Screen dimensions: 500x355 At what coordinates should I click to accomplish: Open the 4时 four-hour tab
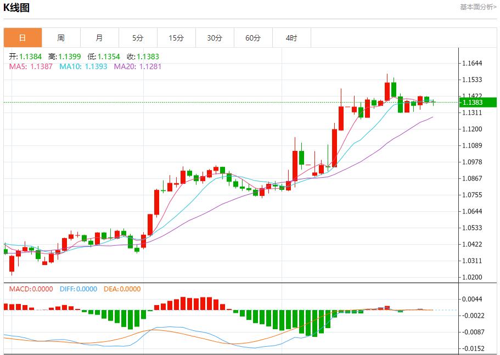[x=291, y=38]
